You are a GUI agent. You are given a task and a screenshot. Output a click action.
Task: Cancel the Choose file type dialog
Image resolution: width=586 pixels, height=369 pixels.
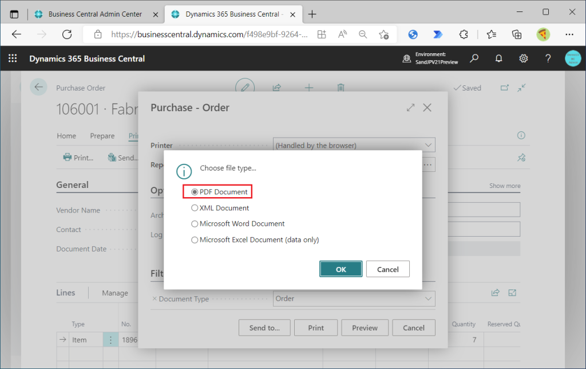[x=387, y=269]
